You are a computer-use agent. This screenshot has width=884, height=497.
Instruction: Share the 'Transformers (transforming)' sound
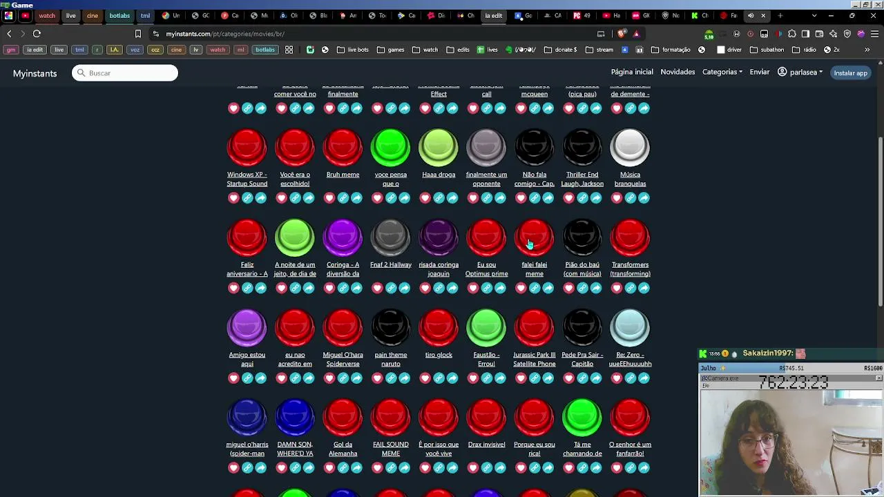coord(644,288)
